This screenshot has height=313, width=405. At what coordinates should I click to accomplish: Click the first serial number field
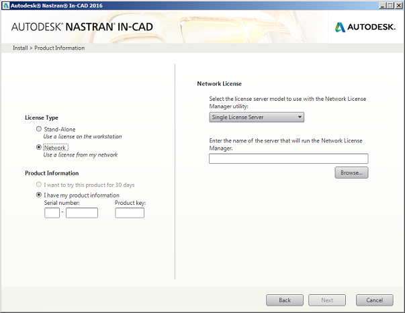coord(52,213)
